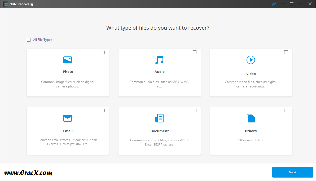Click the Photo image icon
The height and width of the screenshot is (181, 316).
click(x=68, y=60)
